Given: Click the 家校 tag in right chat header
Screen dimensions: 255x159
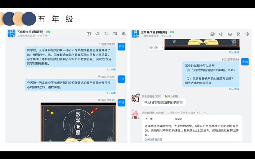Looking at the screenshot, I should point(172,32).
